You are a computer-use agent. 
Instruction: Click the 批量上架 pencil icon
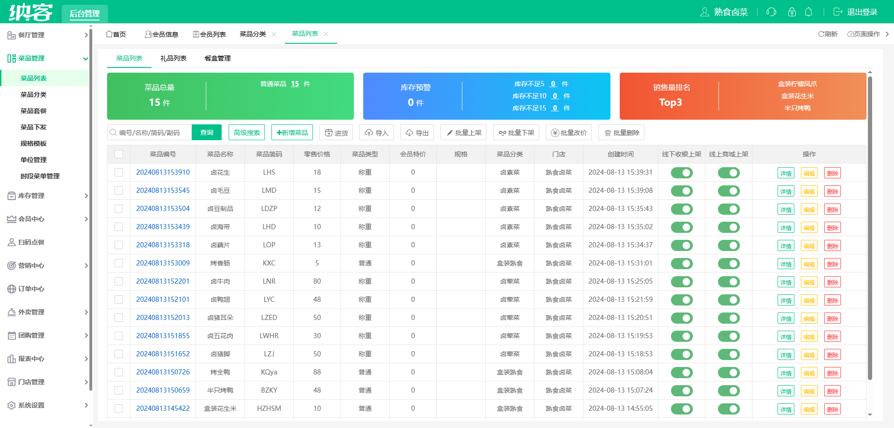(x=450, y=133)
